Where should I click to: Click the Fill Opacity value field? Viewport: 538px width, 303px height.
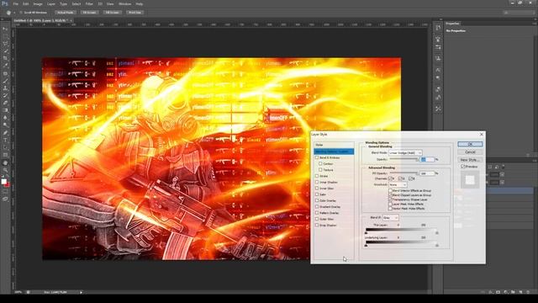(427, 173)
